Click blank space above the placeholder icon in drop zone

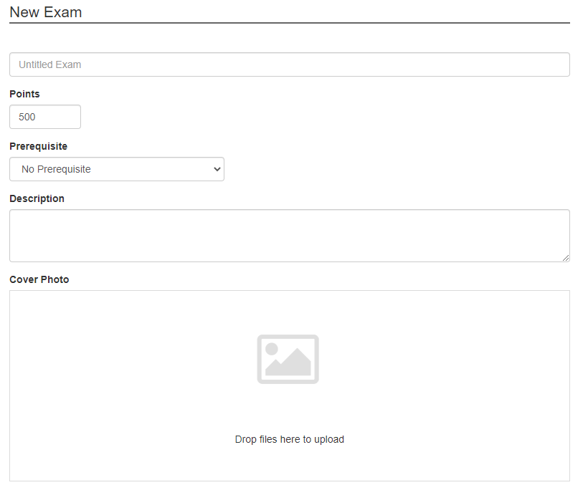tap(289, 312)
